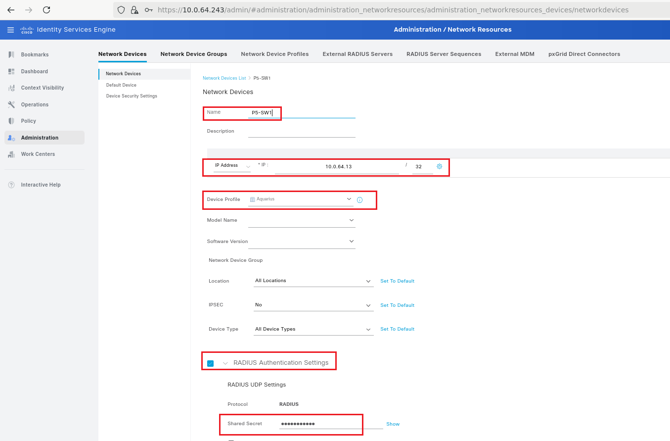The width and height of the screenshot is (670, 441).
Task: Open the Model Name dropdown
Action: (302, 220)
